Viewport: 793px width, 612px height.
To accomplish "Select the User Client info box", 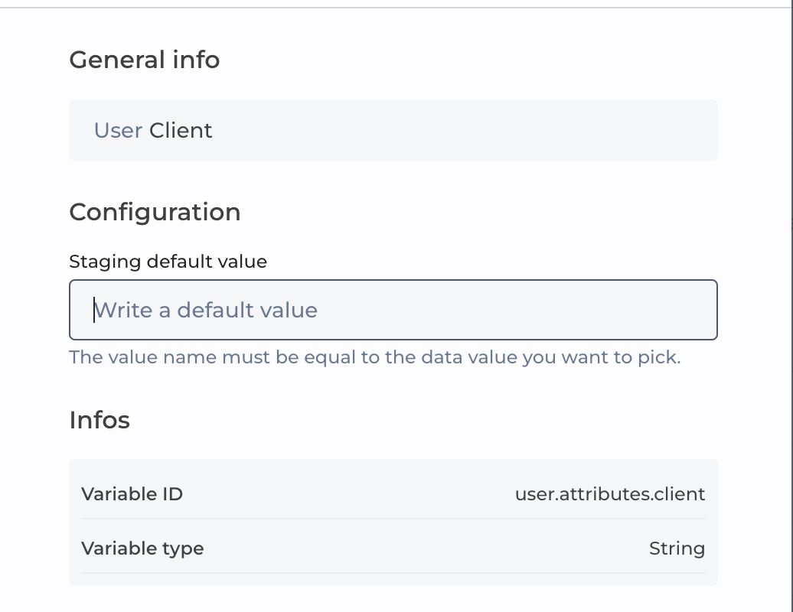I will tap(393, 130).
